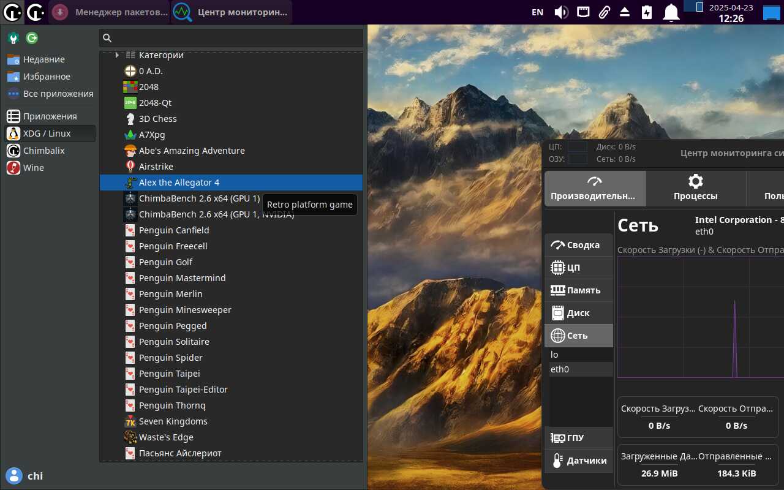The width and height of the screenshot is (784, 490).
Task: Launch Penguin Spider
Action: click(x=231, y=358)
